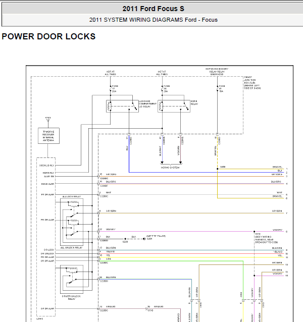303x322 pixels.
Task: Click the "LUGGAGE COMPARTMENT LID RELAY" label
Action: click(x=147, y=104)
